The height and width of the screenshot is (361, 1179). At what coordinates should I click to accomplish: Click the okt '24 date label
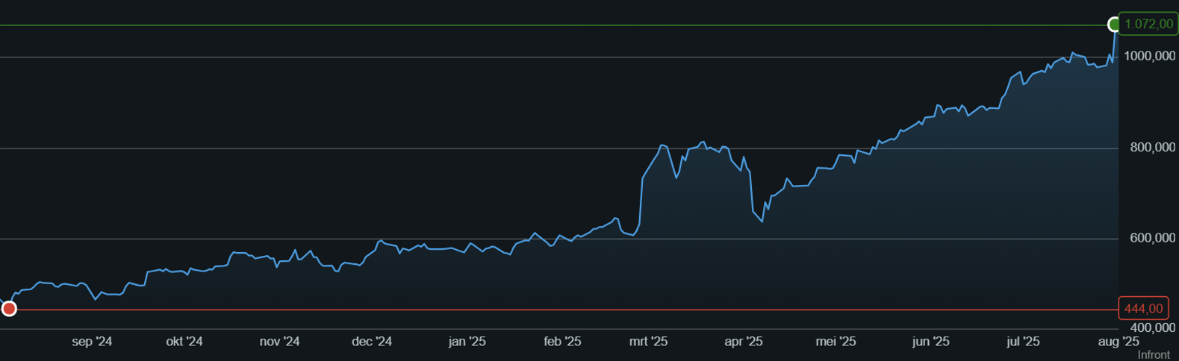tap(184, 342)
